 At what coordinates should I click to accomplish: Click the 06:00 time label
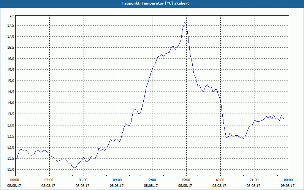[x=84, y=180]
